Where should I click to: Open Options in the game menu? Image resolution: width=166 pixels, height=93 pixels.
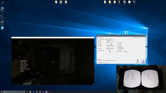[23, 67]
